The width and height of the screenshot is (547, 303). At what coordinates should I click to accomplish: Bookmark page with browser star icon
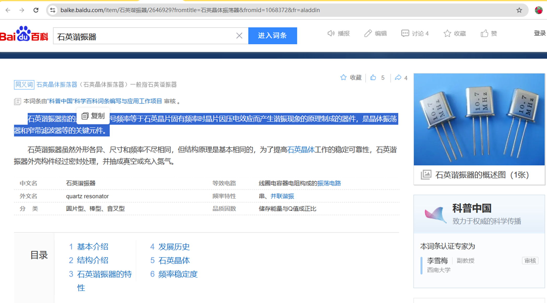pos(519,10)
